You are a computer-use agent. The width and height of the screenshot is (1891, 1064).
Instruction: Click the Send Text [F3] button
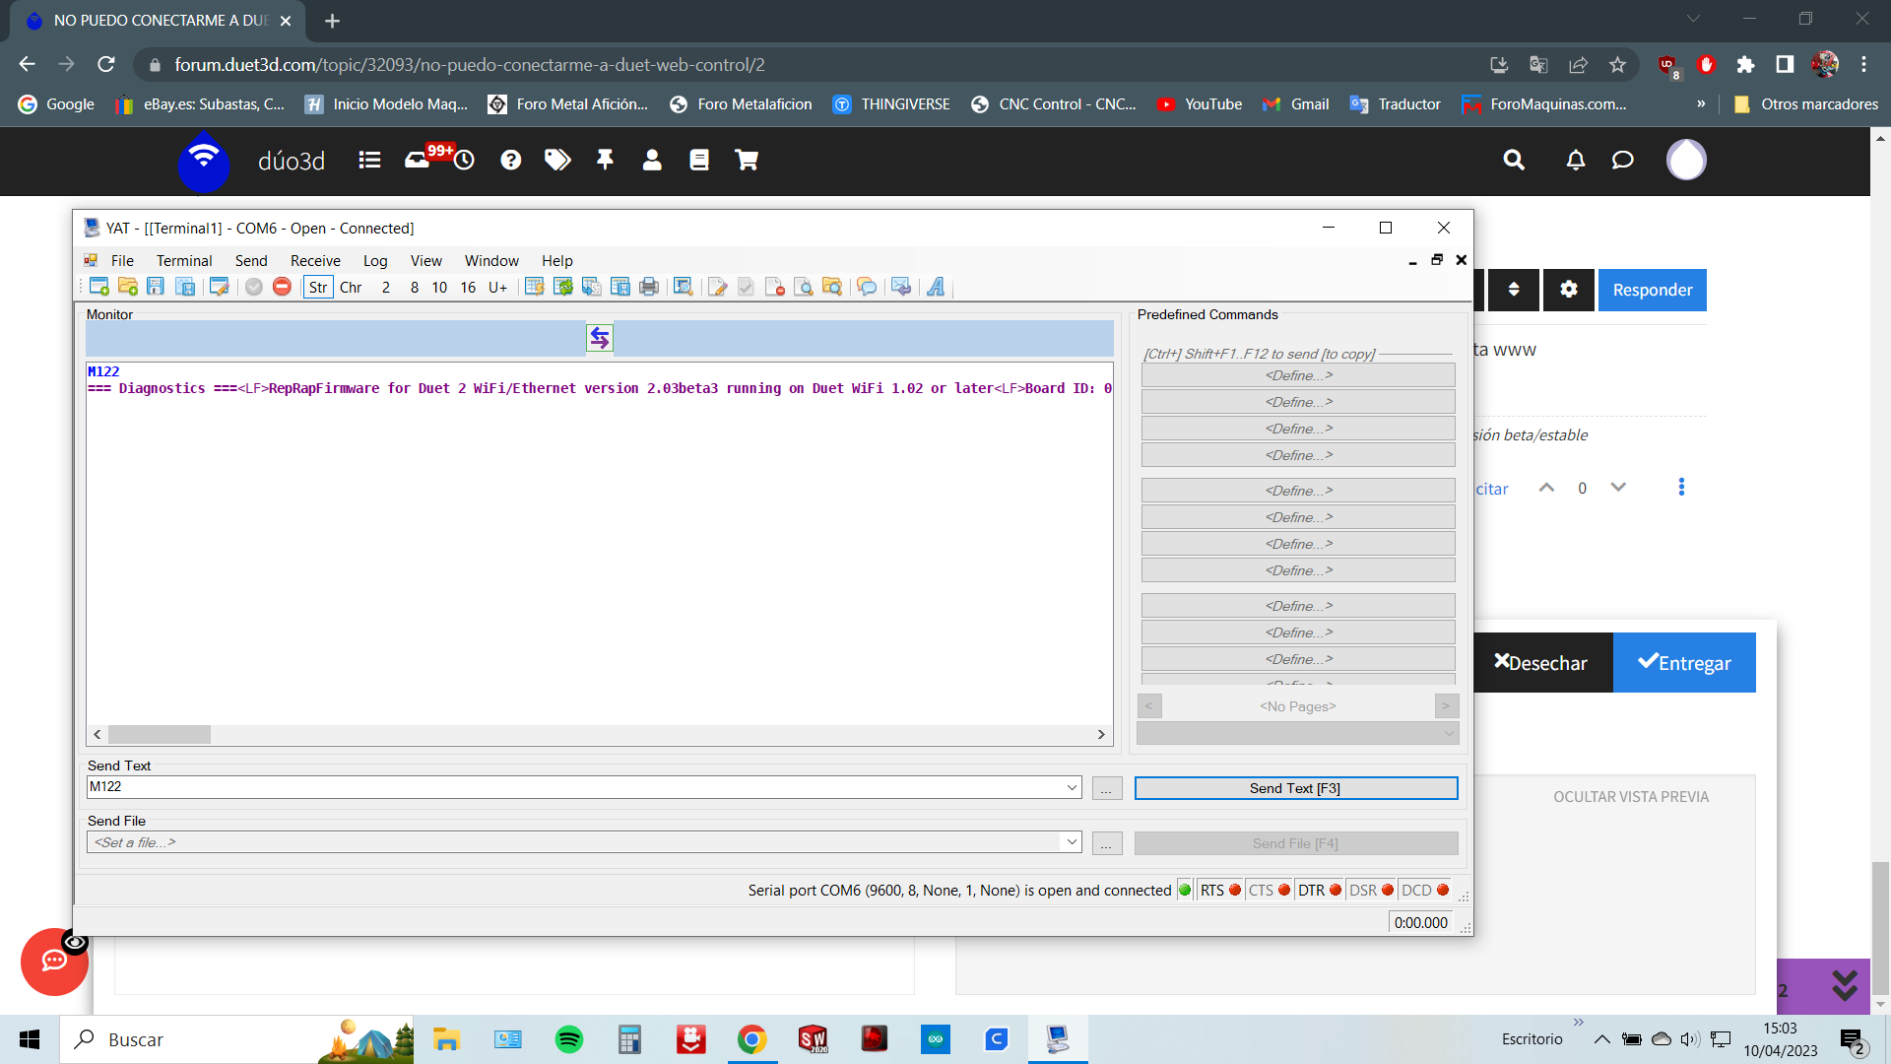coord(1295,787)
